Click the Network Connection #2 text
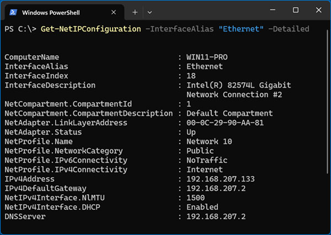The image size is (331, 235). (x=234, y=94)
